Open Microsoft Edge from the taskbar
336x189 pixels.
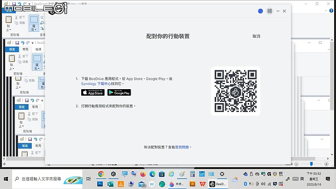point(152,174)
